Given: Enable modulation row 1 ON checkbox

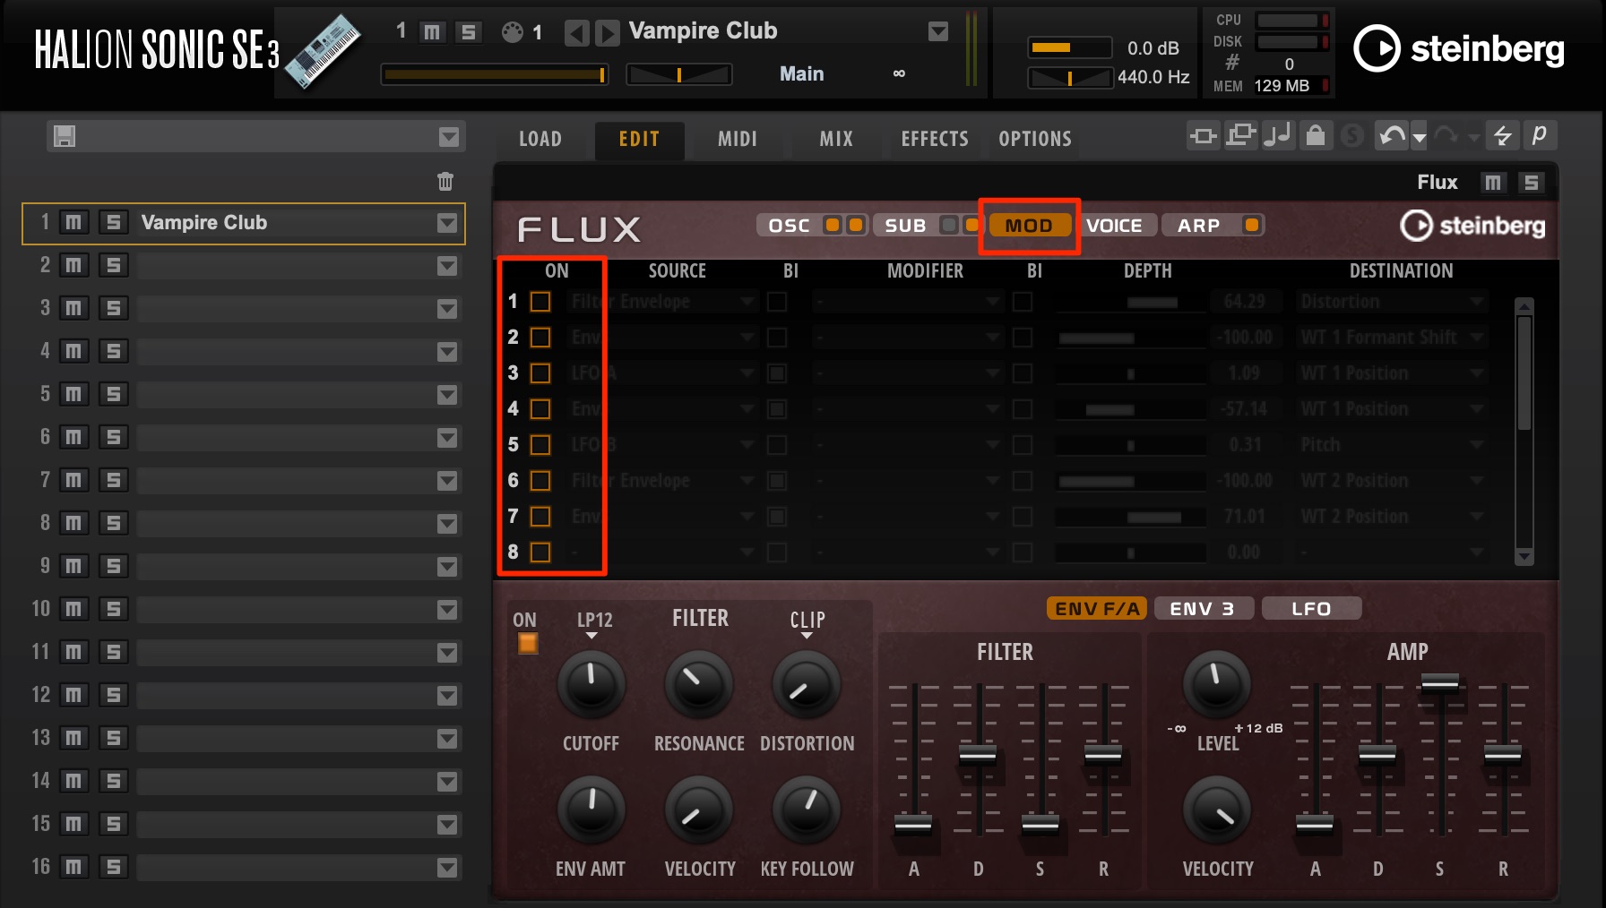Looking at the screenshot, I should [x=540, y=302].
